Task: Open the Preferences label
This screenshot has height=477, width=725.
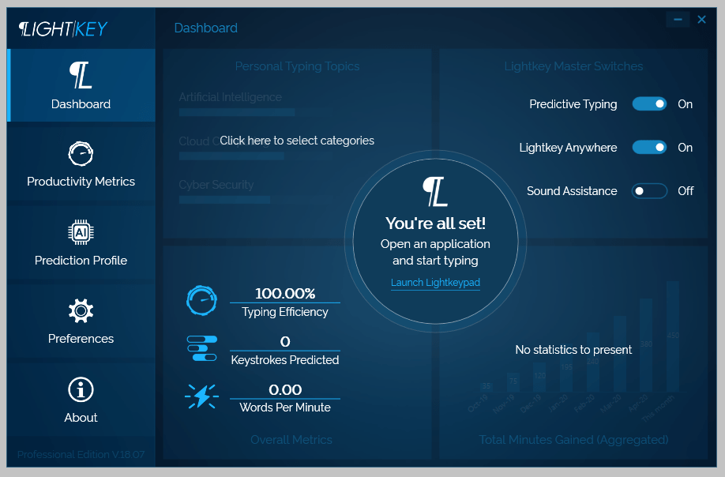Action: click(81, 338)
